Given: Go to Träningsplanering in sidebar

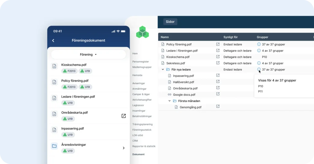Looking at the screenshot, I should [x=142, y=124].
